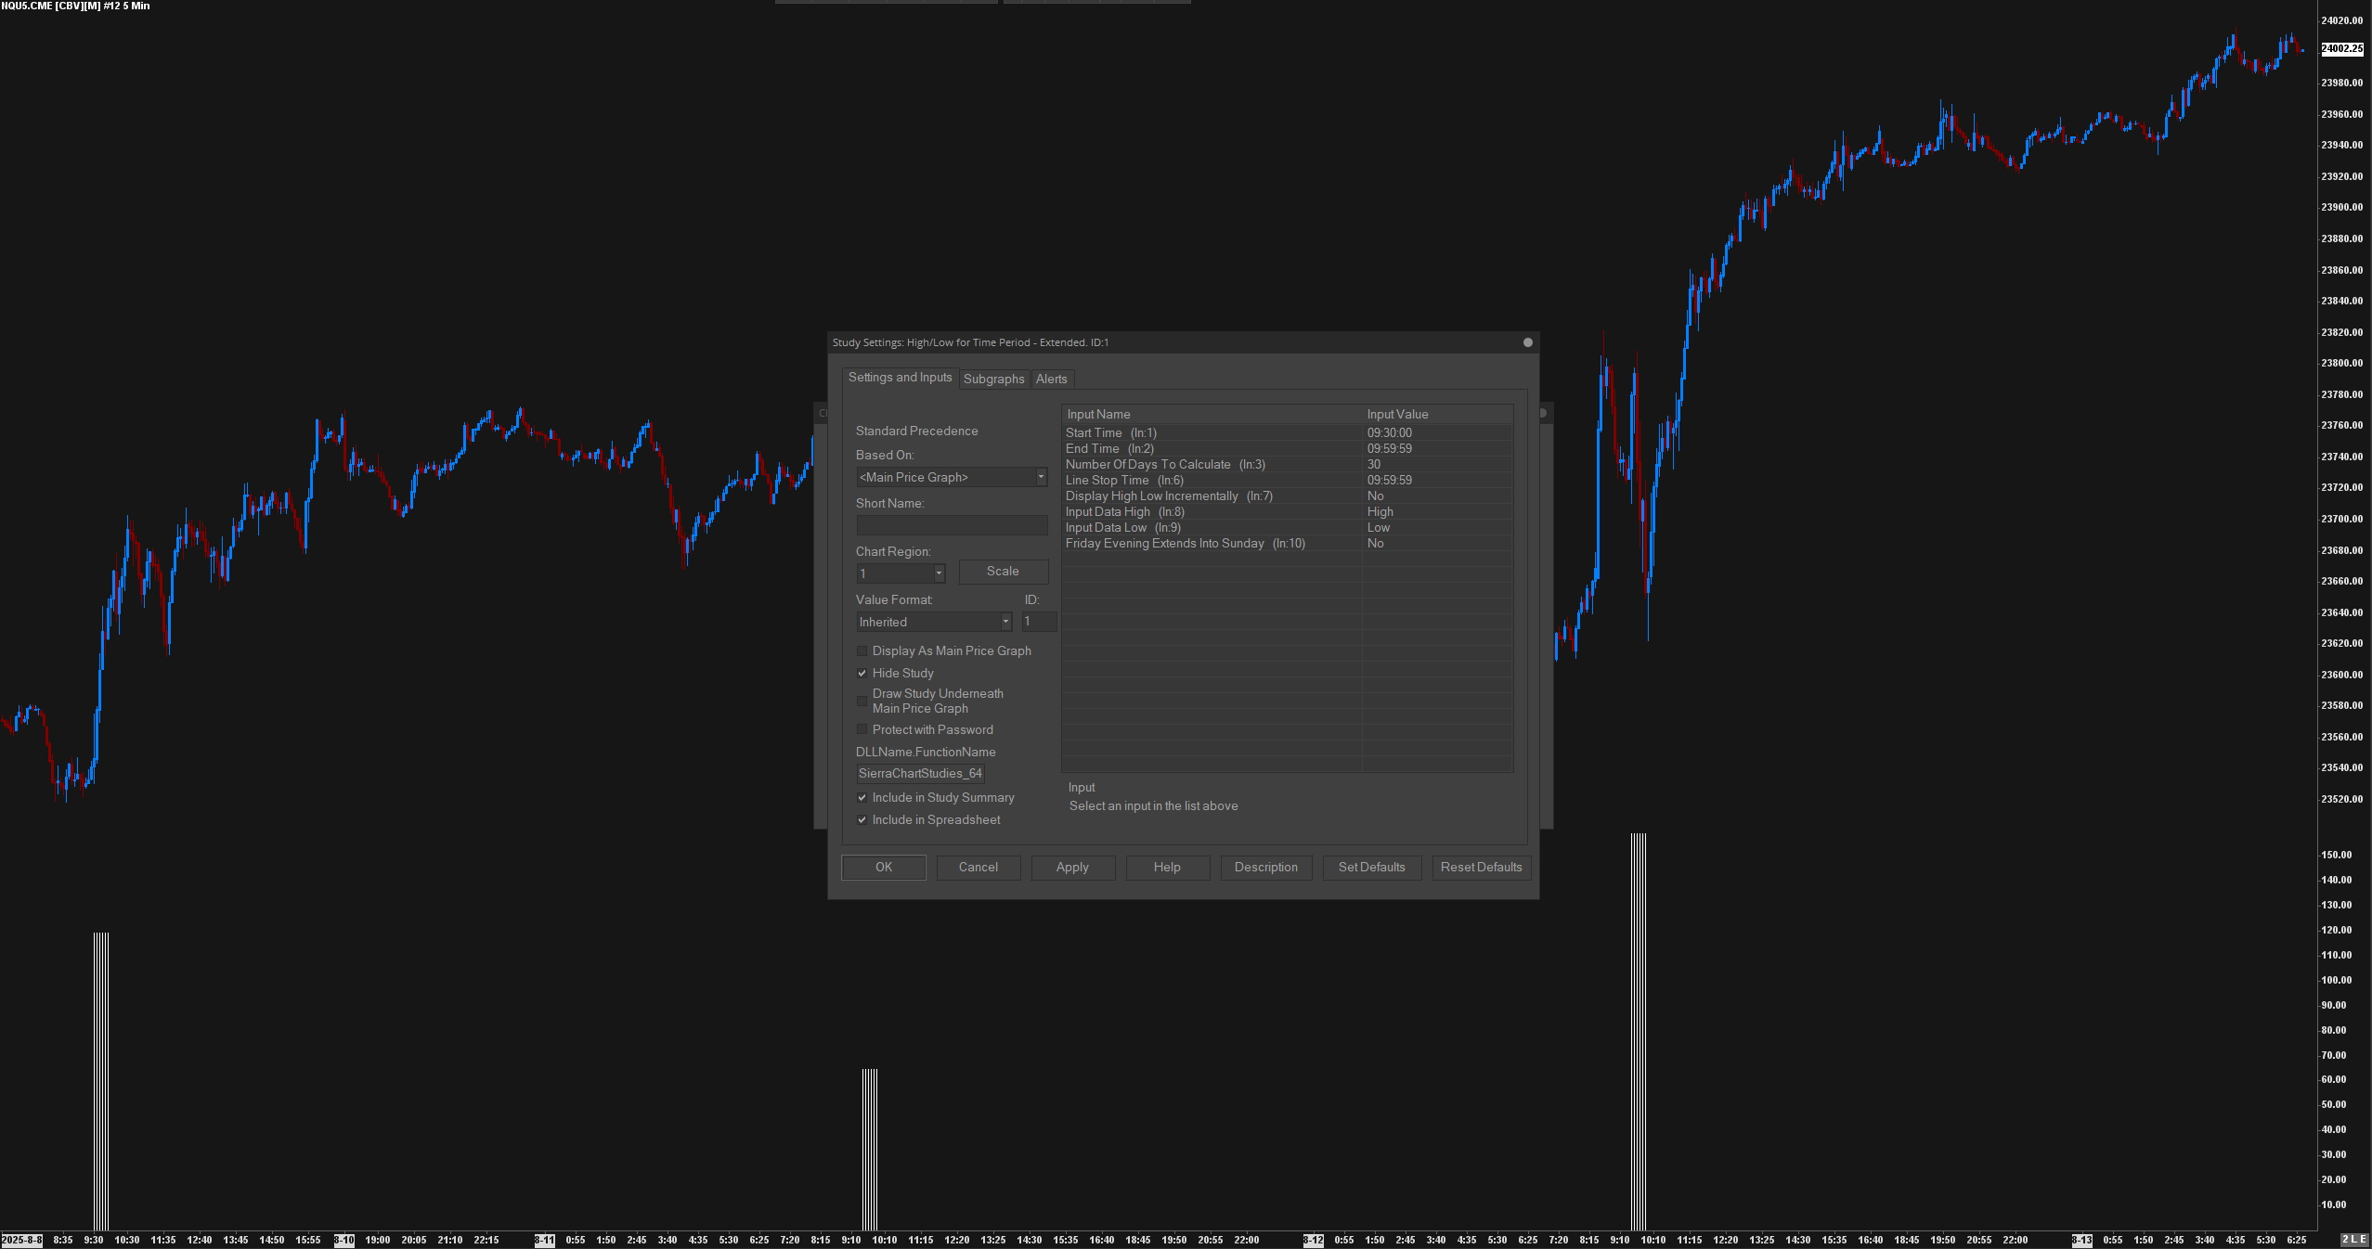Toggle the Hide Study checkbox

tap(862, 674)
